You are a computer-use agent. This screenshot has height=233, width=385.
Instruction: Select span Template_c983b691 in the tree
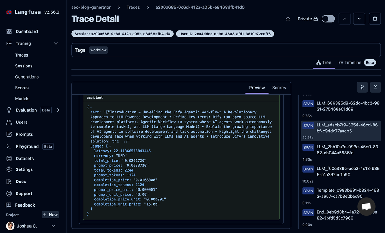pyautogui.click(x=341, y=196)
